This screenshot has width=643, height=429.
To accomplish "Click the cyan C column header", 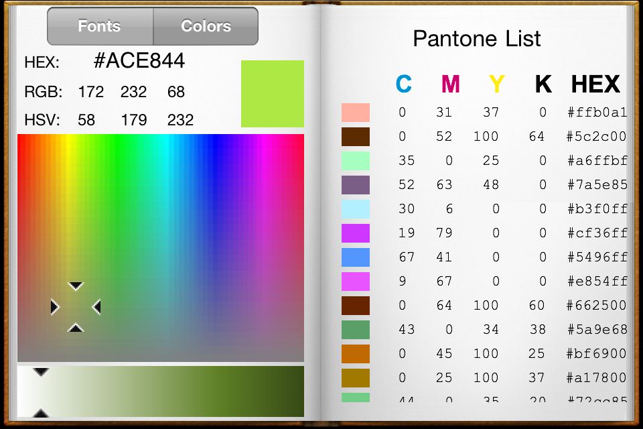I will pos(403,84).
